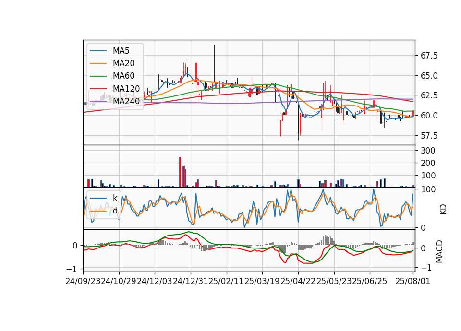Click the orange MA20 legend line sample
Image resolution: width=461 pixels, height=331 pixels.
point(98,64)
